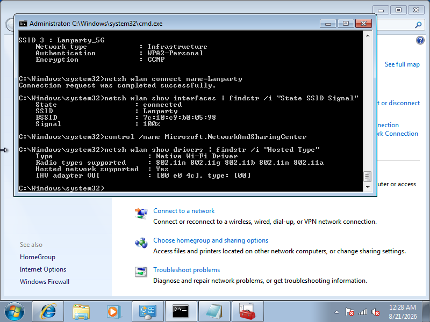Click the Troubleshoot problems icon
Screen dimensions: 430x322
pos(141,272)
